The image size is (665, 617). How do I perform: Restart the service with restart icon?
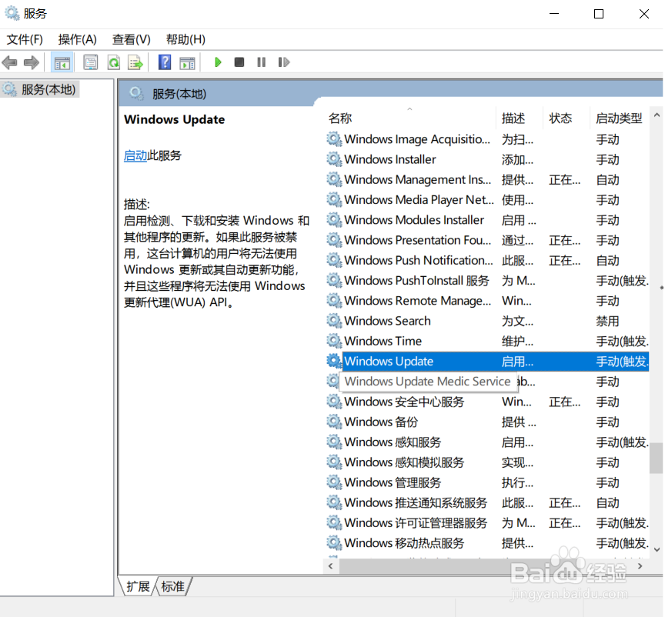click(284, 62)
